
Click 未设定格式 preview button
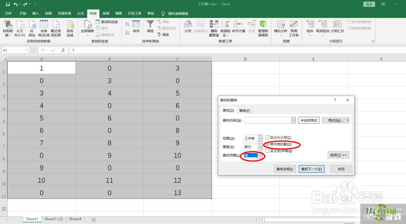(309, 120)
